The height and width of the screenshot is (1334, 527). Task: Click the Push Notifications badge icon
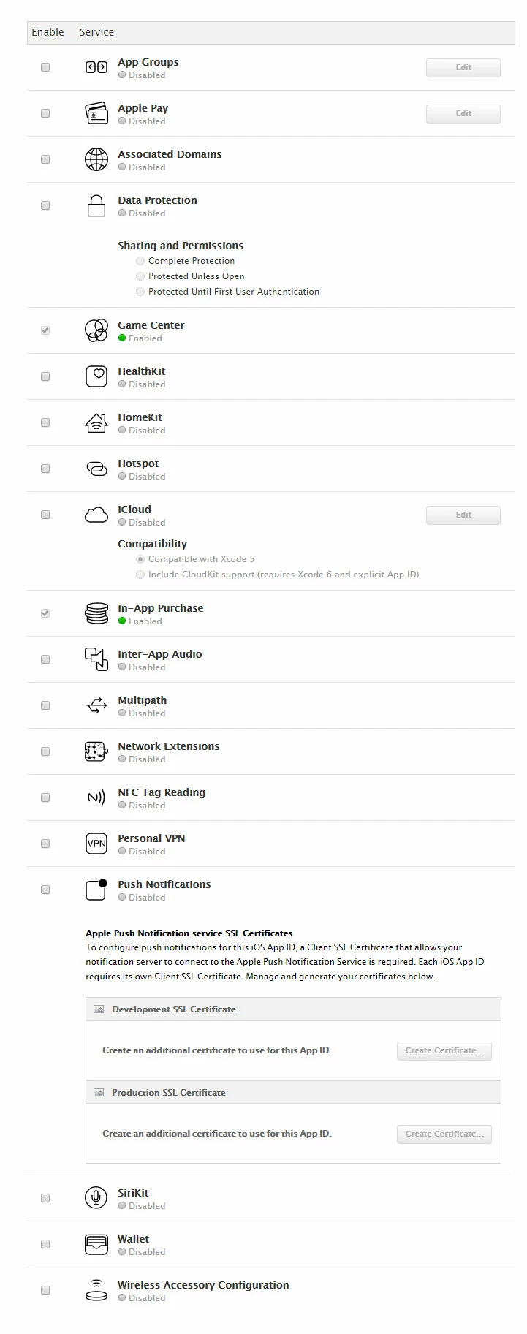(96, 889)
